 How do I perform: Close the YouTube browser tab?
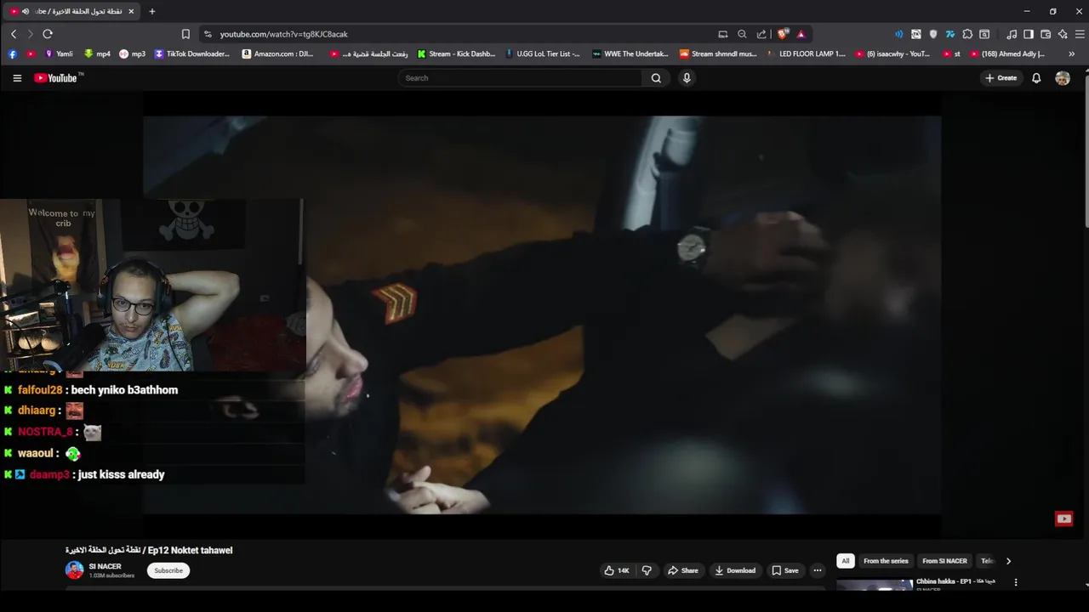(x=131, y=11)
